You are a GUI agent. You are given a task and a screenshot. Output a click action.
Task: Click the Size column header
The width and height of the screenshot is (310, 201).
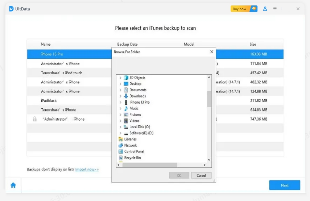point(253,44)
